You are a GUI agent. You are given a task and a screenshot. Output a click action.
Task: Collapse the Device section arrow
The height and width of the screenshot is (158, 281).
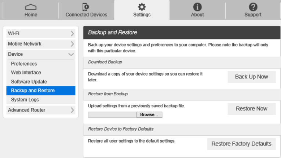[x=71, y=54]
